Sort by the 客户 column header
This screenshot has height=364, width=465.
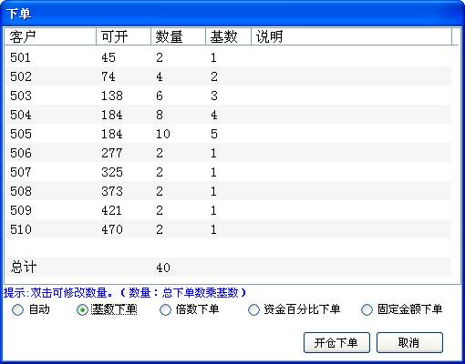click(x=50, y=36)
